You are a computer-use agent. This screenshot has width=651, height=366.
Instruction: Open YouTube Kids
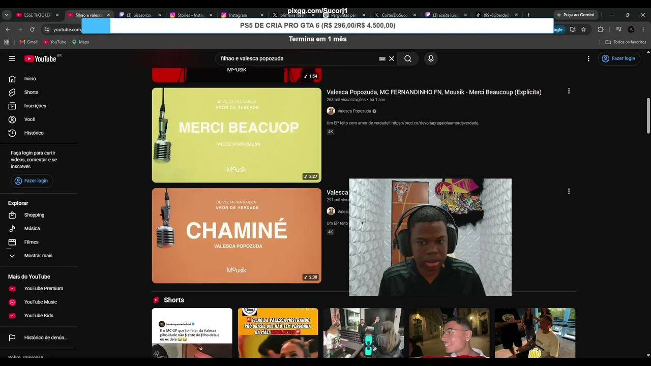pos(39,316)
